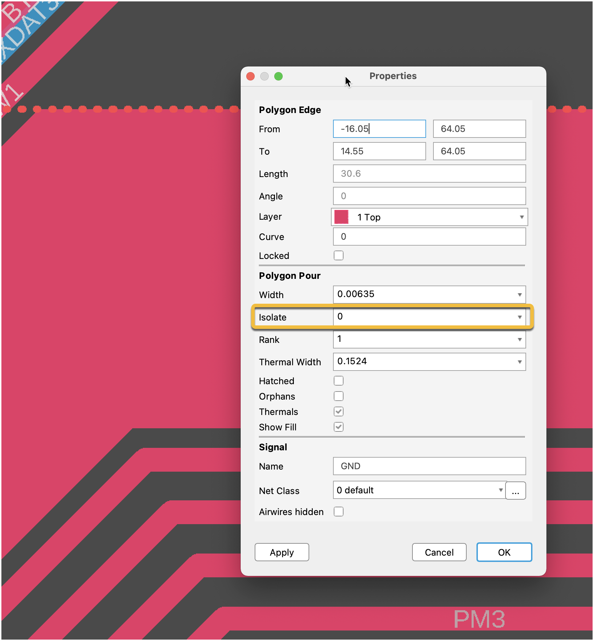Viewport: 594px width, 641px height.
Task: Open the Thermal Width dropdown
Action: coord(520,361)
